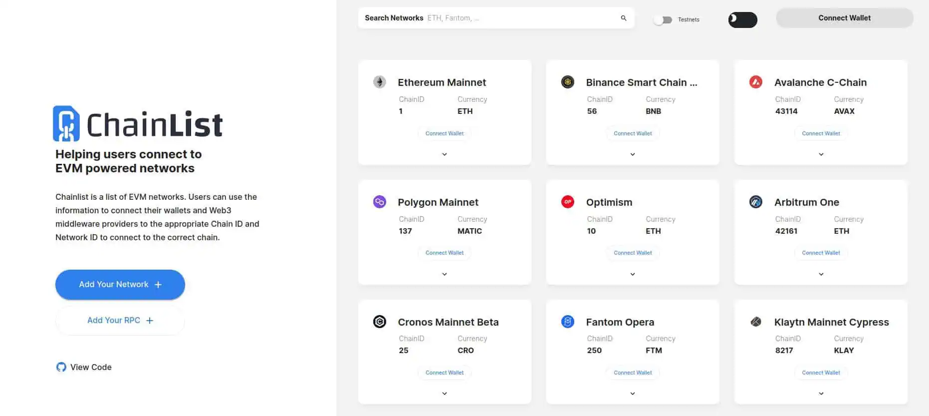Click the Ethereum Mainnet title text
Screen dimensions: 929x416
(x=442, y=82)
